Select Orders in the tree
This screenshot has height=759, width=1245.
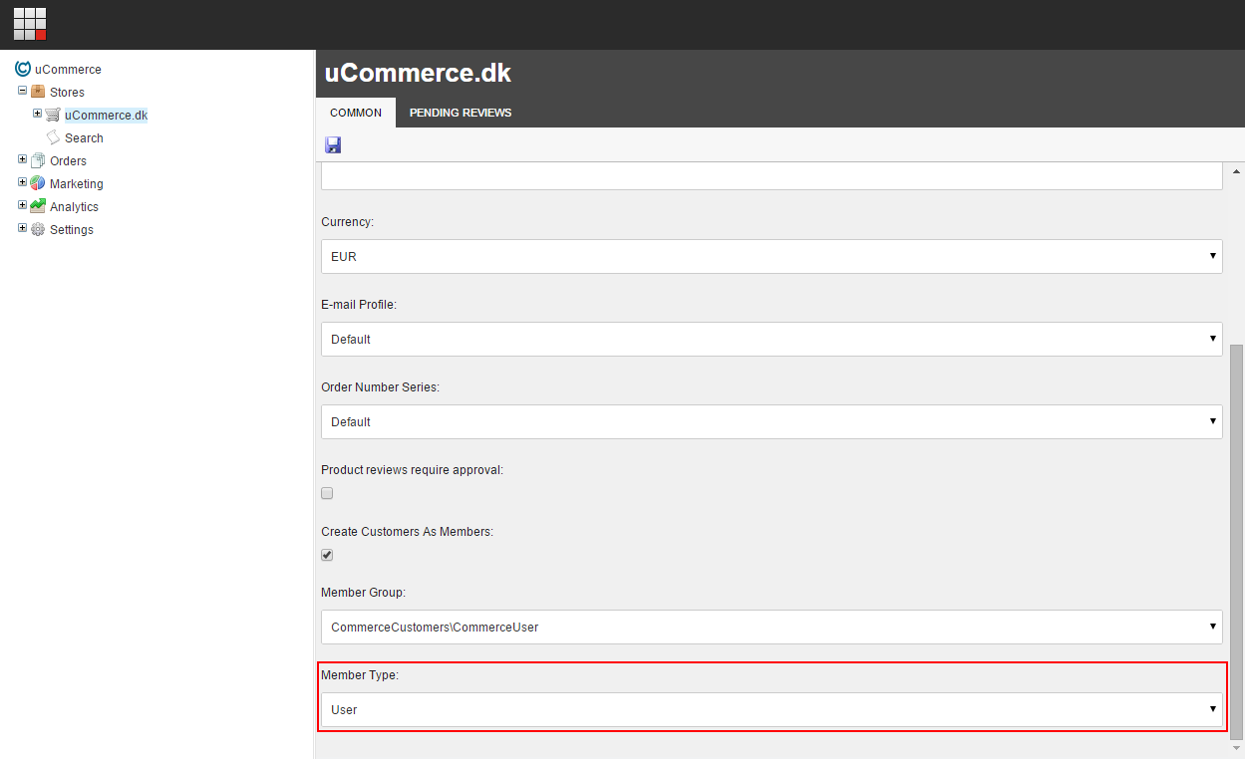68,161
